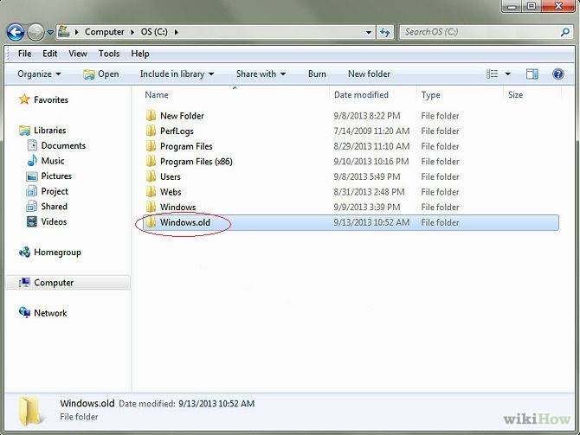Viewport: 580px width, 435px height.
Task: Click the date 9/8/2013 5:49 PM
Action: [366, 176]
